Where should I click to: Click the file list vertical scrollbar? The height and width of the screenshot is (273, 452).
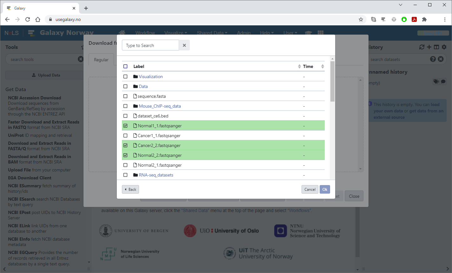[x=332, y=82]
